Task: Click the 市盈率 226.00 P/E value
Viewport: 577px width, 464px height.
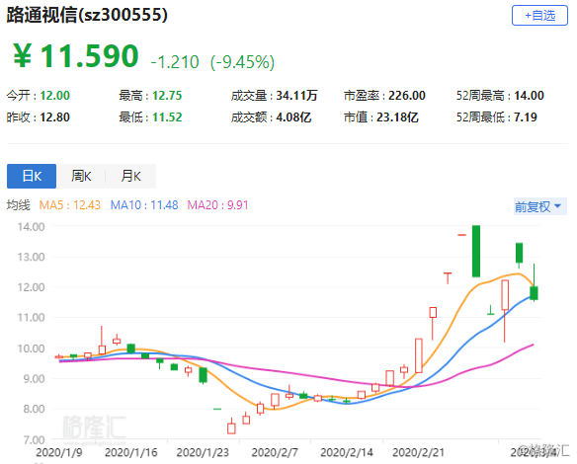Action: pyautogui.click(x=384, y=96)
